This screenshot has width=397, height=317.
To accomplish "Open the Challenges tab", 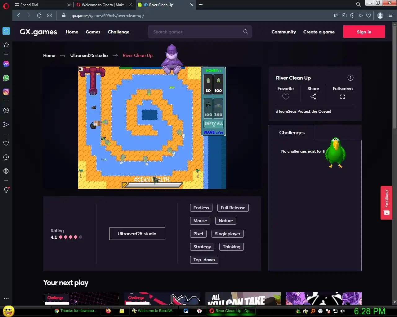I will [x=292, y=132].
